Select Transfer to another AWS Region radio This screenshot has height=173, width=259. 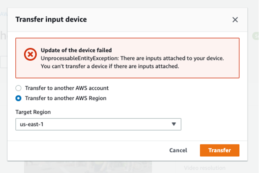point(18,98)
